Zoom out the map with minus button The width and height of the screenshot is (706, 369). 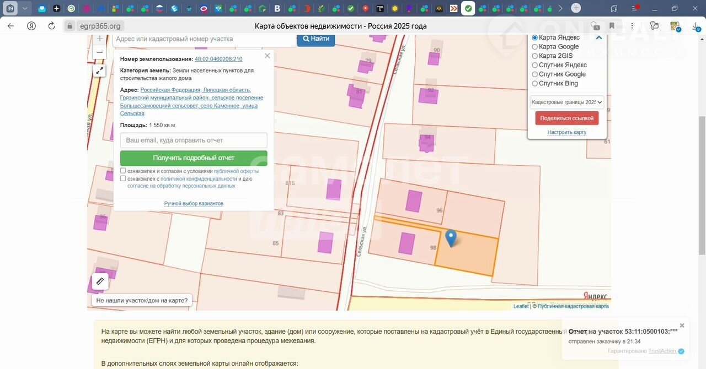99,52
